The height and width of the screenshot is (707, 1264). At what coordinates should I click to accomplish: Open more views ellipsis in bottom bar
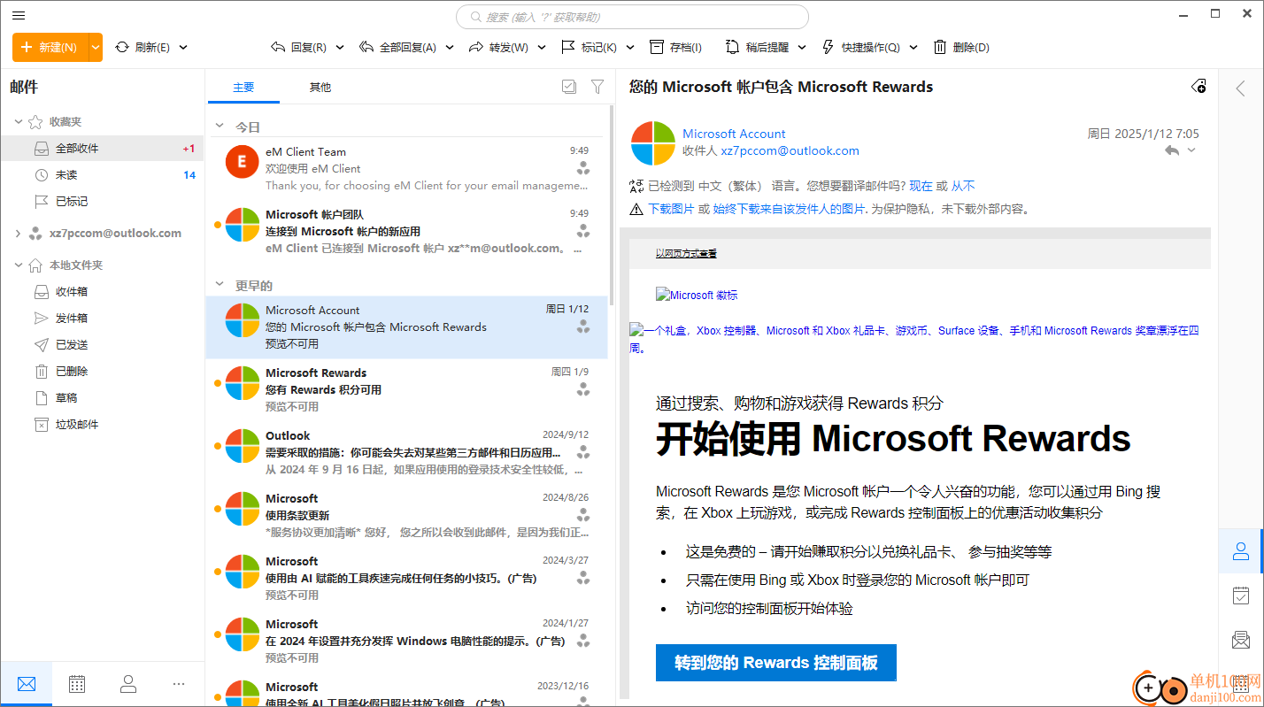point(179,683)
